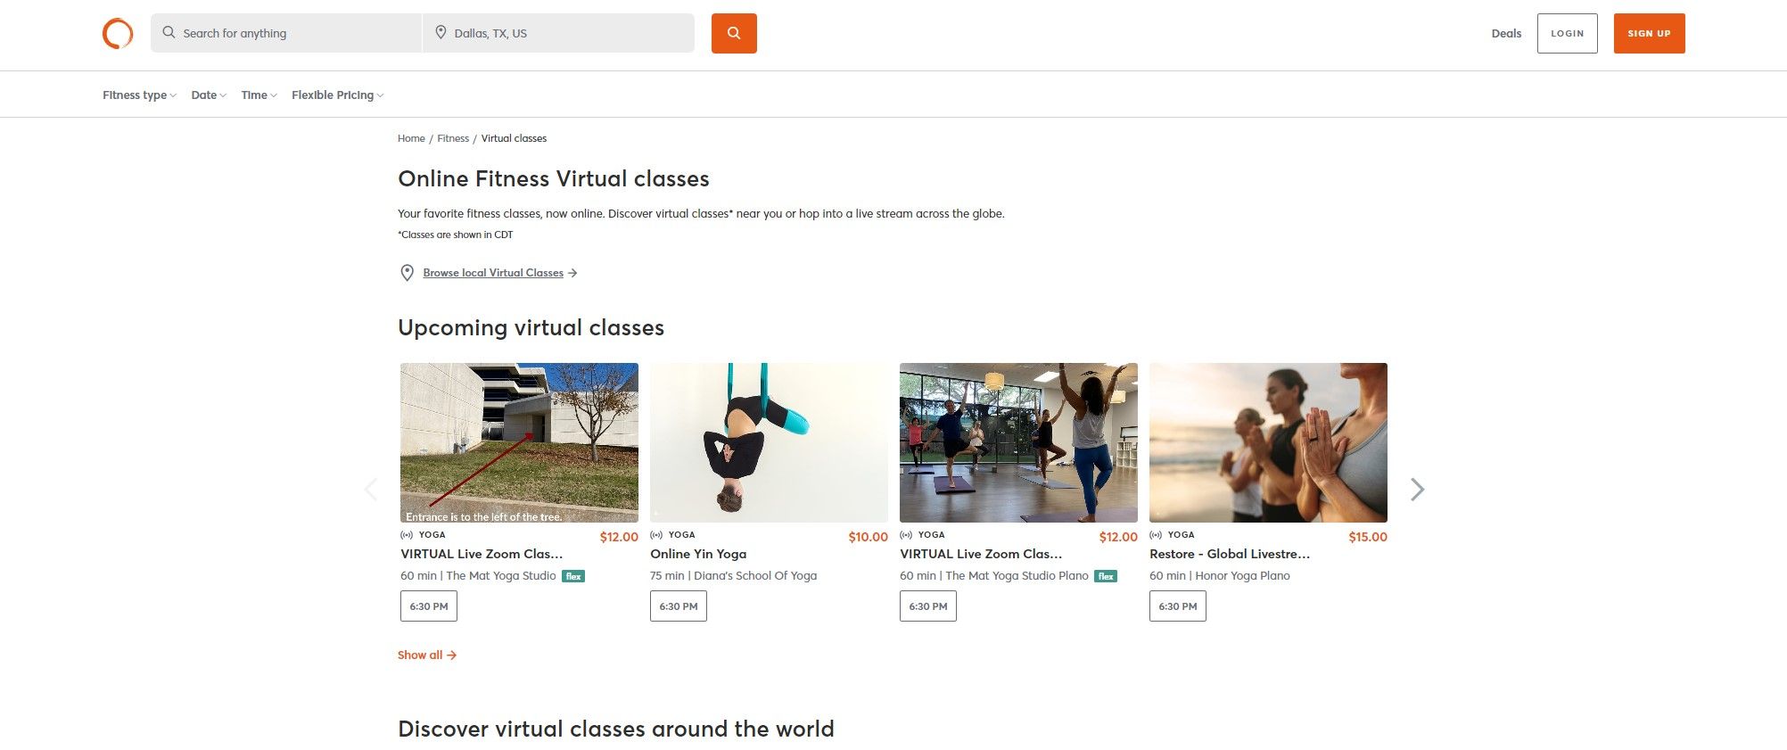Select 6:30 PM for Restore Global Livestream
The image size is (1787, 750).
pos(1178,606)
